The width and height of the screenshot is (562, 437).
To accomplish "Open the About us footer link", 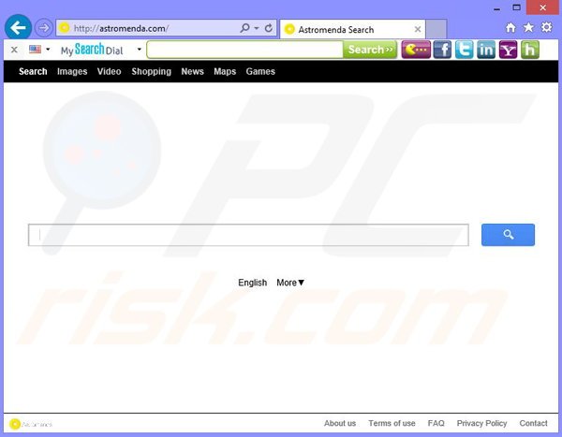I will pos(340,423).
